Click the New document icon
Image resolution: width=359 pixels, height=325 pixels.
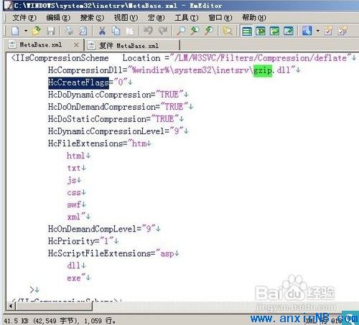[x=15, y=31]
